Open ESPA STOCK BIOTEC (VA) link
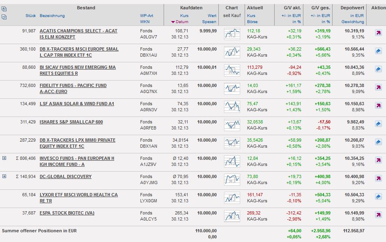Viewport: 386px width, 242px height. pos(67,213)
